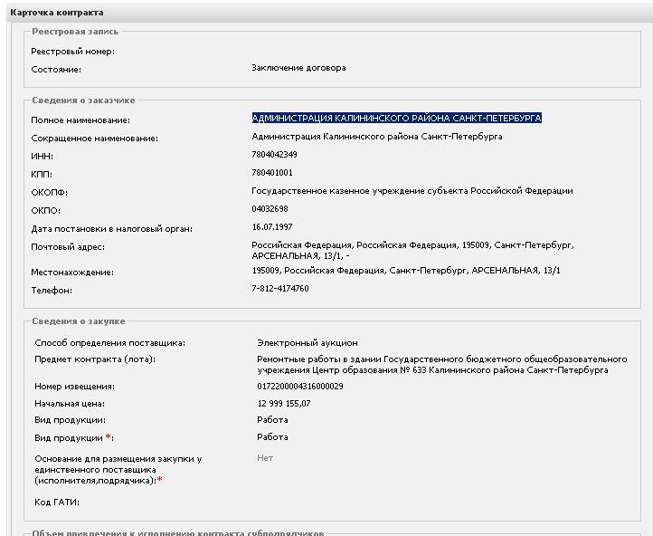
Task: Click the 'КПП:' label
Action: click(x=42, y=175)
